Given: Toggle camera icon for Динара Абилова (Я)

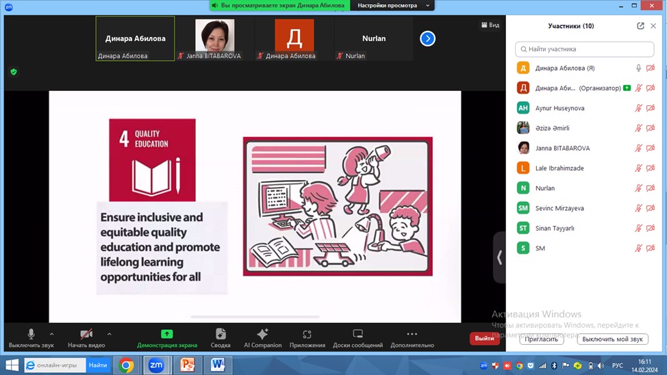Looking at the screenshot, I should [651, 68].
